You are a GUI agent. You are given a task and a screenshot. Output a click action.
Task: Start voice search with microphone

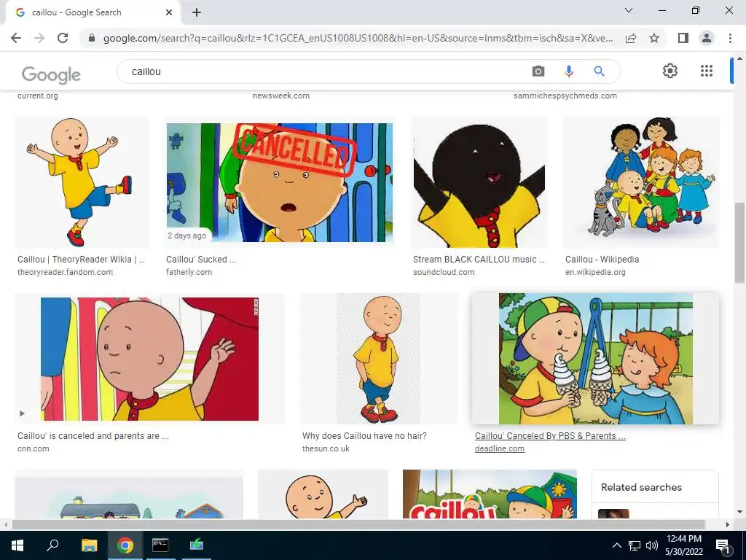(568, 71)
